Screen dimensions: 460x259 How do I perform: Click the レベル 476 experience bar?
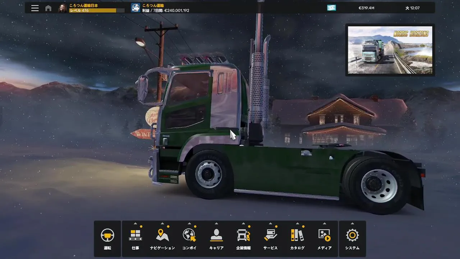pyautogui.click(x=97, y=10)
